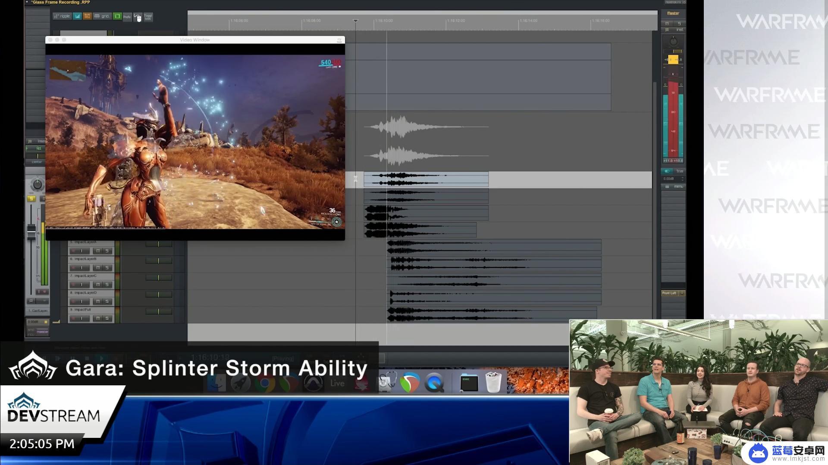
Task: Select the ImpactLayerD track name
Action: tap(85, 293)
